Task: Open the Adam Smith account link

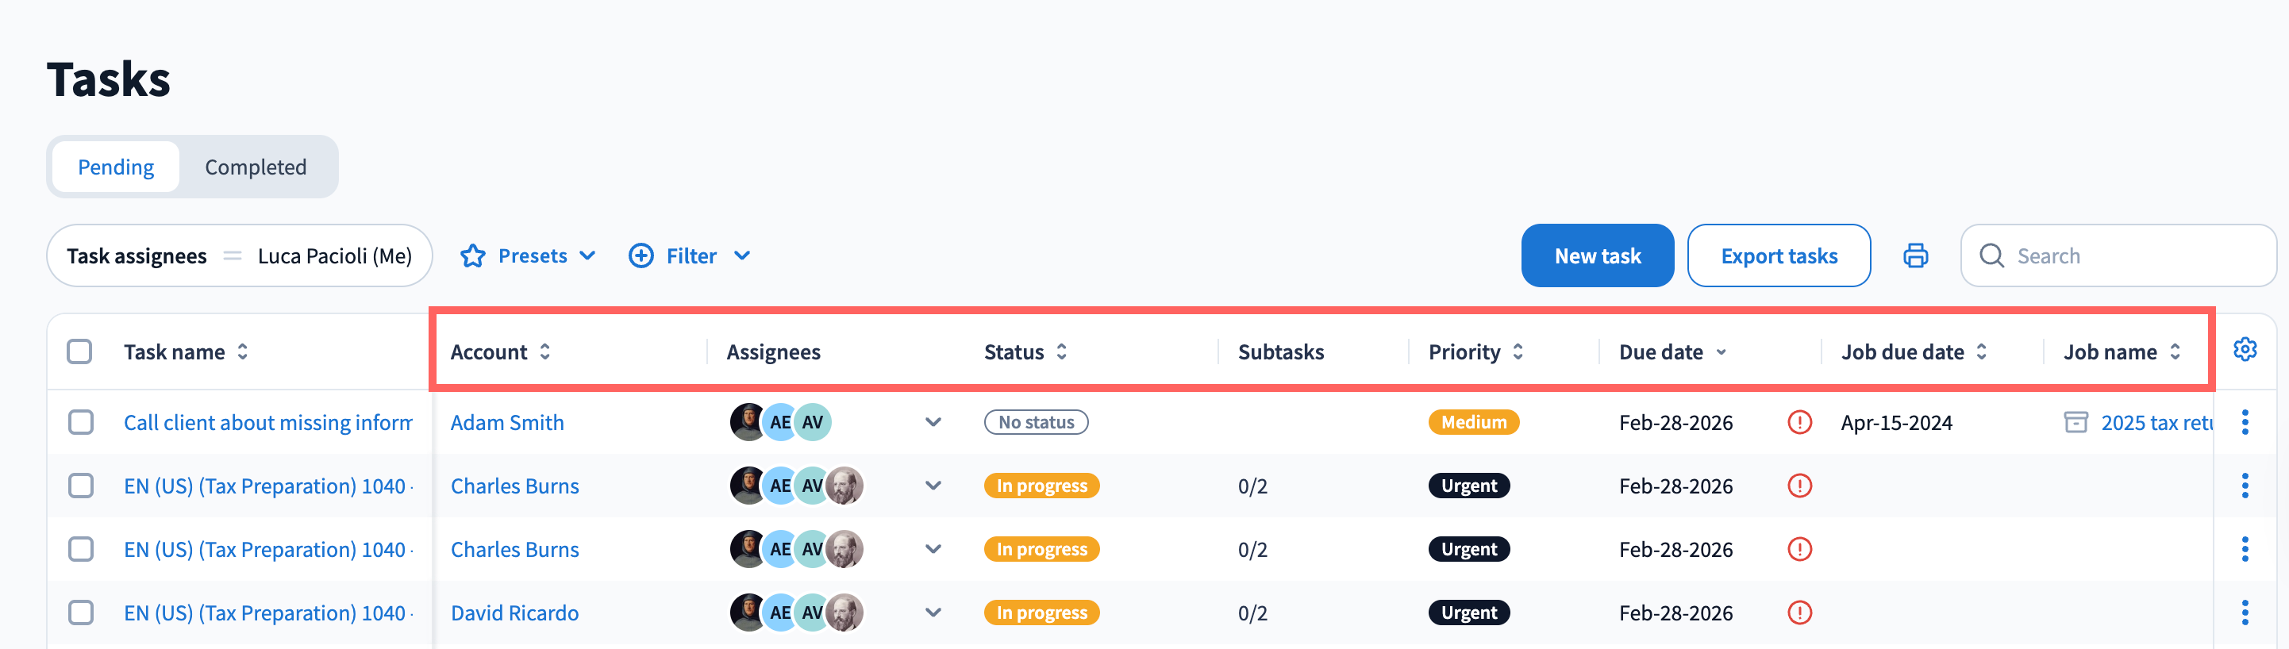Action: [x=506, y=423]
